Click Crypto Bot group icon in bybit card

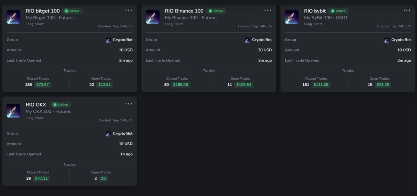pos(386,40)
